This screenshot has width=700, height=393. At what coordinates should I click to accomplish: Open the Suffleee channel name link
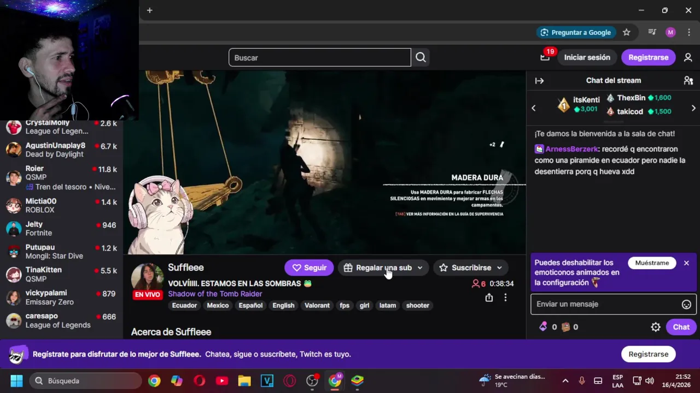[186, 267]
